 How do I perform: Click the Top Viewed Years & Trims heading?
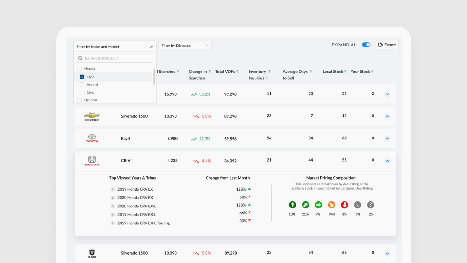tap(132, 178)
